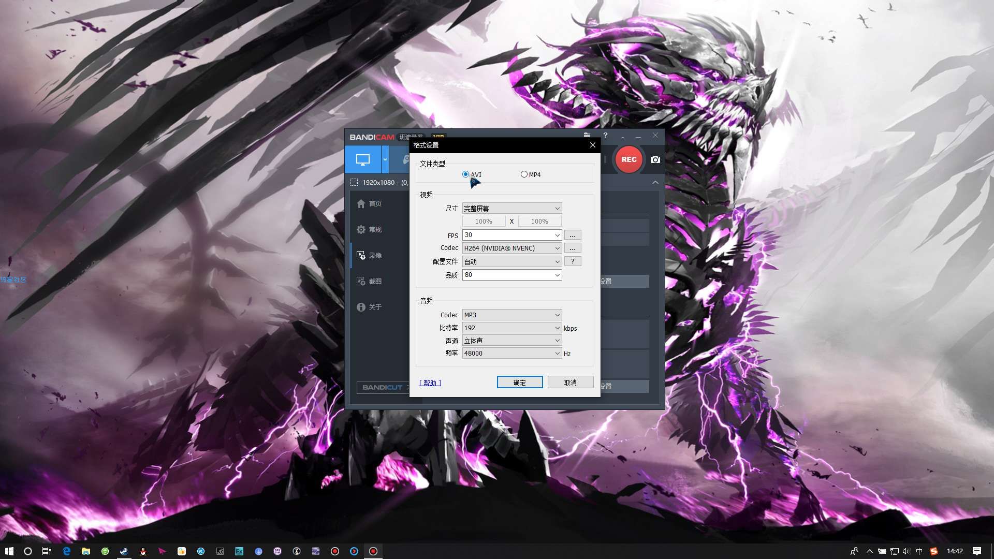Open the blue K app on taskbar
The image size is (994, 559).
(201, 551)
